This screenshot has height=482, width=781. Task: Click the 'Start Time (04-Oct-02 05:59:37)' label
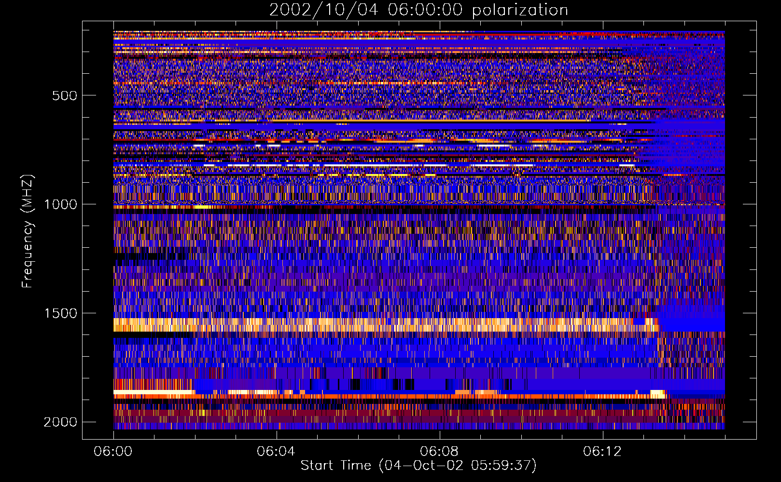click(x=418, y=466)
